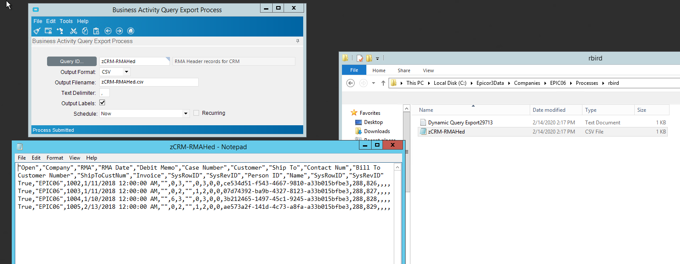Screen dimensions: 680x264
Task: Switch to the View tab in Explorer ribbon
Action: coord(428,70)
